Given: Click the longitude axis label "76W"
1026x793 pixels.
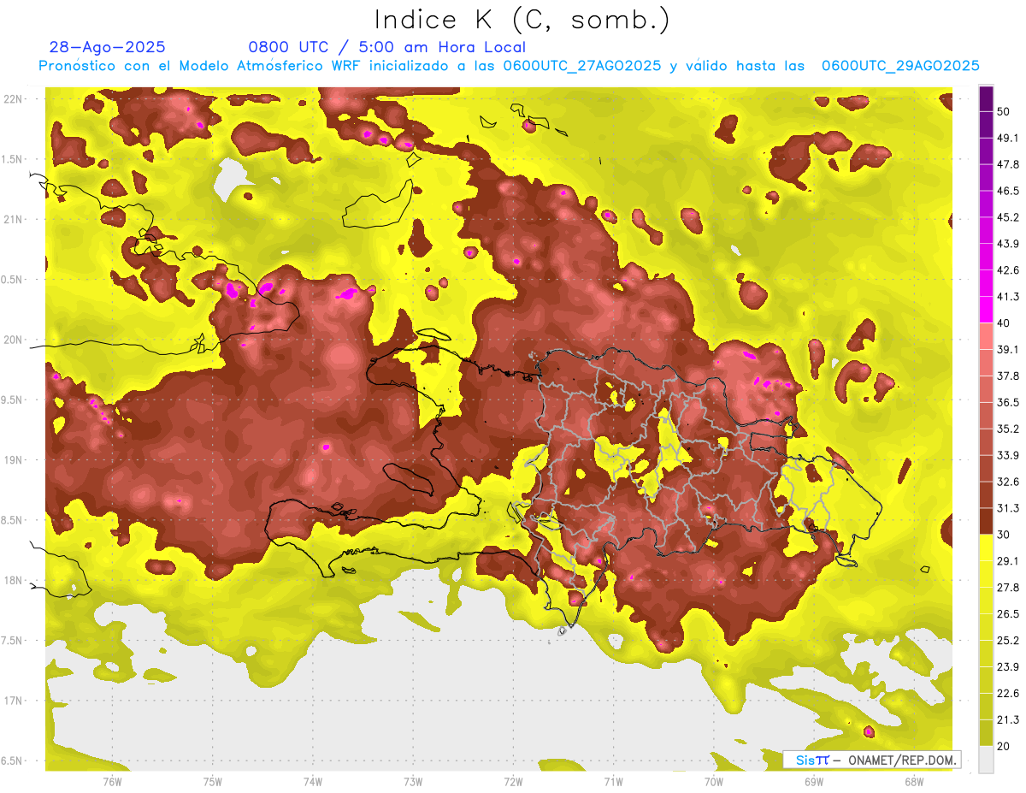Looking at the screenshot, I should pyautogui.click(x=112, y=781).
